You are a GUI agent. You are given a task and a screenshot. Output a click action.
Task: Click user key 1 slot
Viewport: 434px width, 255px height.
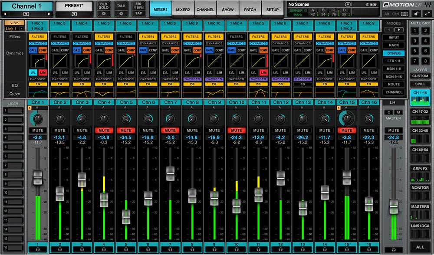pyautogui.click(x=13, y=111)
